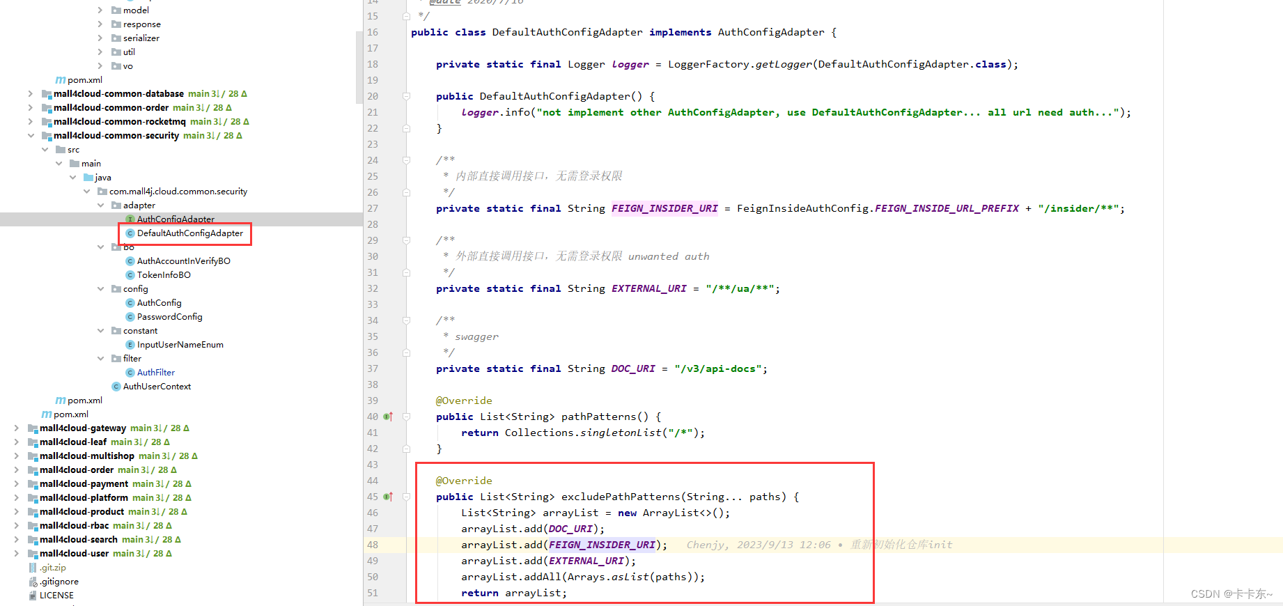Image resolution: width=1283 pixels, height=606 pixels.
Task: Click the TokenInfoBO class icon
Action: tap(130, 275)
